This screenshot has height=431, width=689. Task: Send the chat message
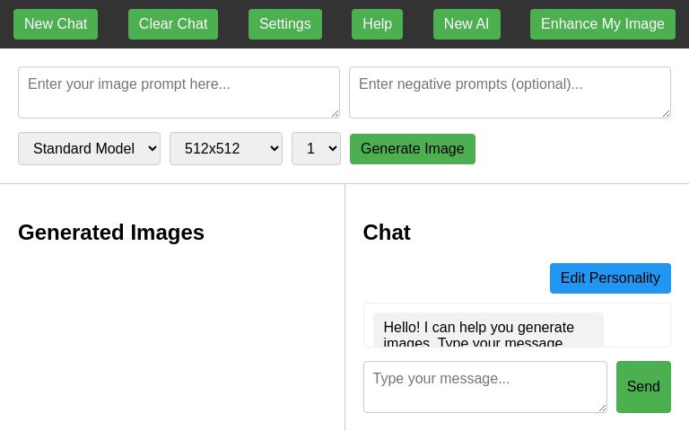pyautogui.click(x=643, y=387)
